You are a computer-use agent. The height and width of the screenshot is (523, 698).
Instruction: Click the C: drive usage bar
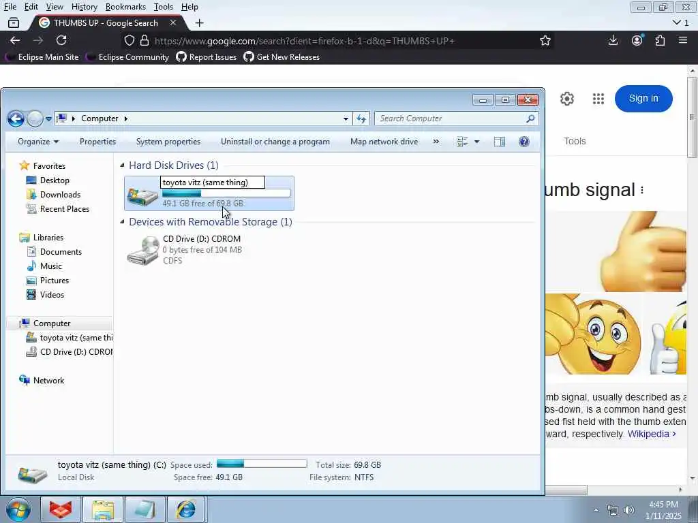(x=226, y=193)
